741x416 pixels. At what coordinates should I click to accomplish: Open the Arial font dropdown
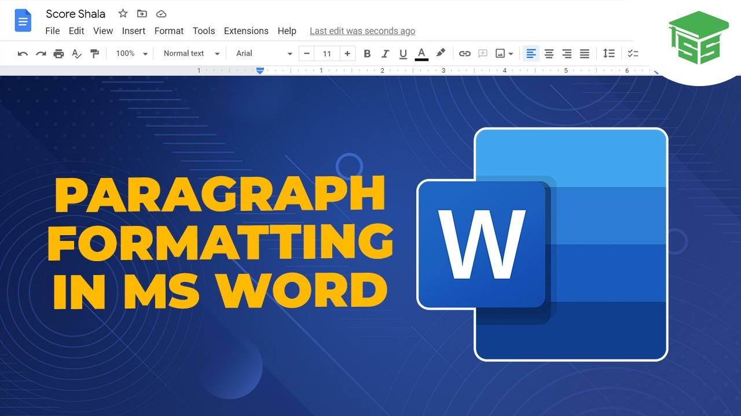[x=264, y=54]
